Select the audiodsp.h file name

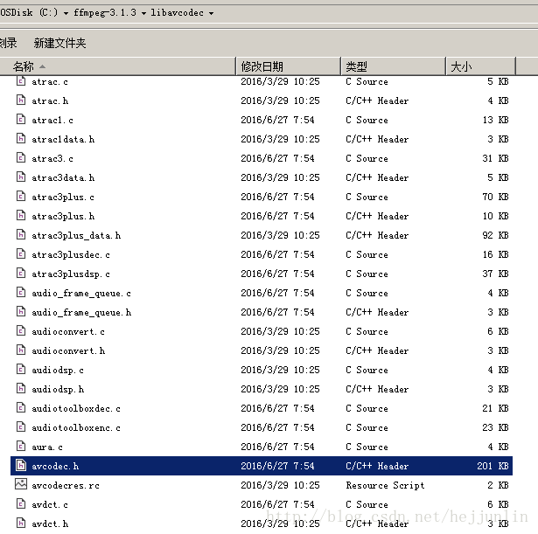coord(58,390)
